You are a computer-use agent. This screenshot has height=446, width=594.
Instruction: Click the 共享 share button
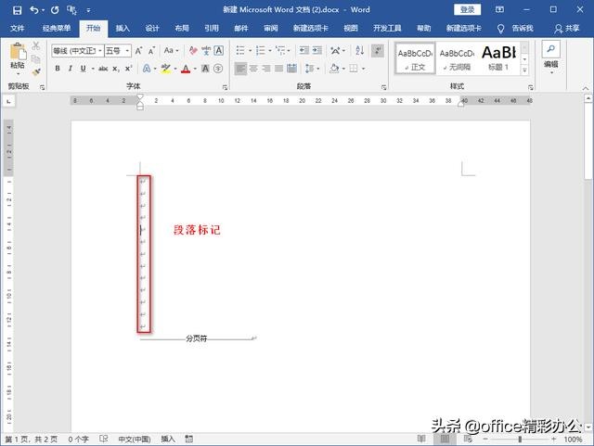point(567,29)
